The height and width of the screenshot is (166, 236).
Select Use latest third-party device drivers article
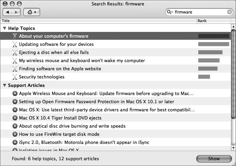pos(115,110)
